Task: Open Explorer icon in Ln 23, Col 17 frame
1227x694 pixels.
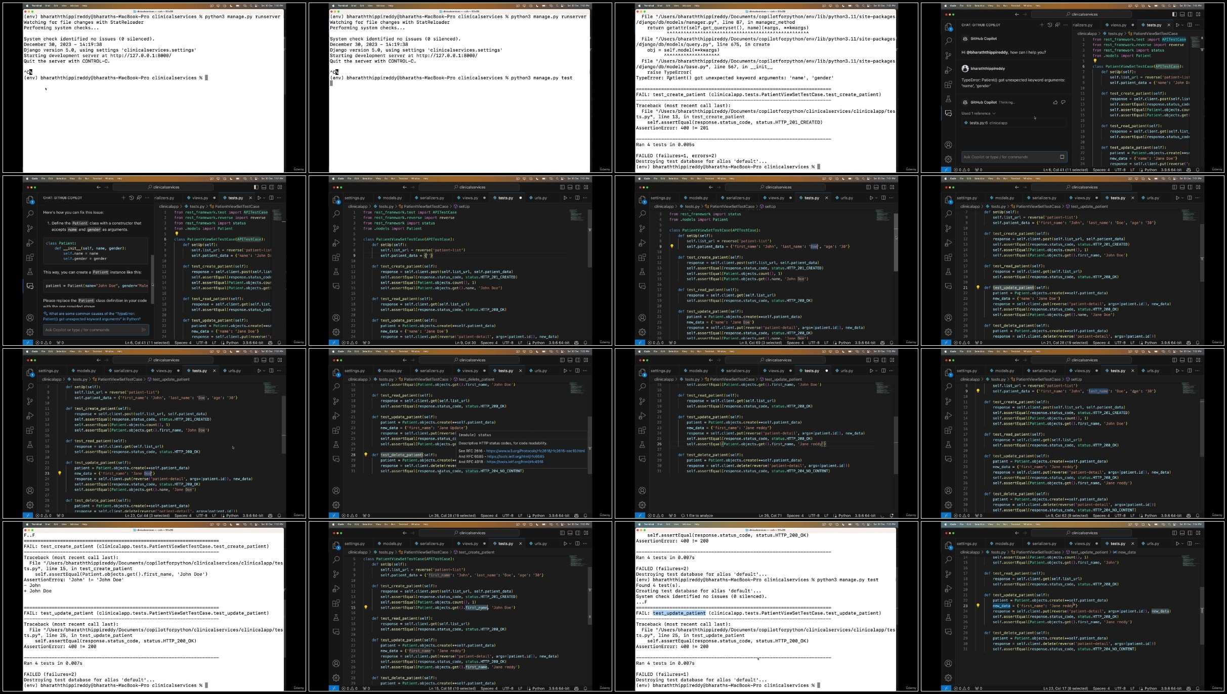Action: pyautogui.click(x=948, y=545)
